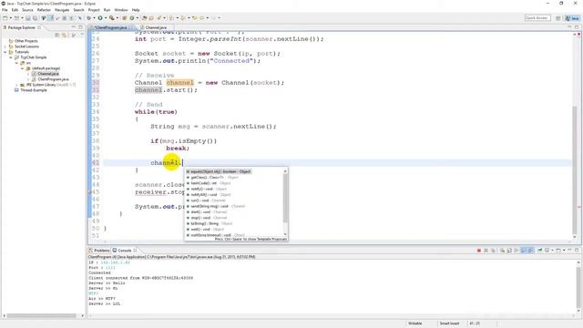
Task: Open the Navigate menu
Action: pos(62,10)
